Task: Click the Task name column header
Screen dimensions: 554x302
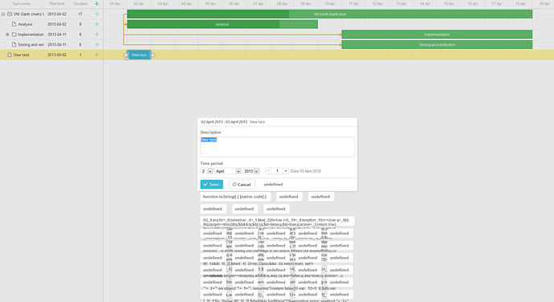Action: 21,4
